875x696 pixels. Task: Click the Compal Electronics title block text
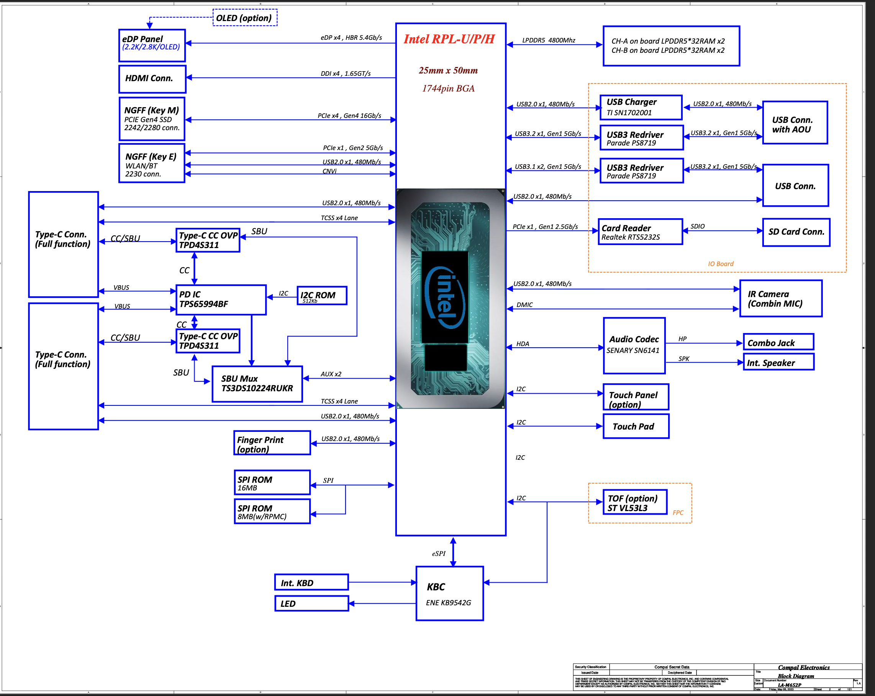point(804,667)
